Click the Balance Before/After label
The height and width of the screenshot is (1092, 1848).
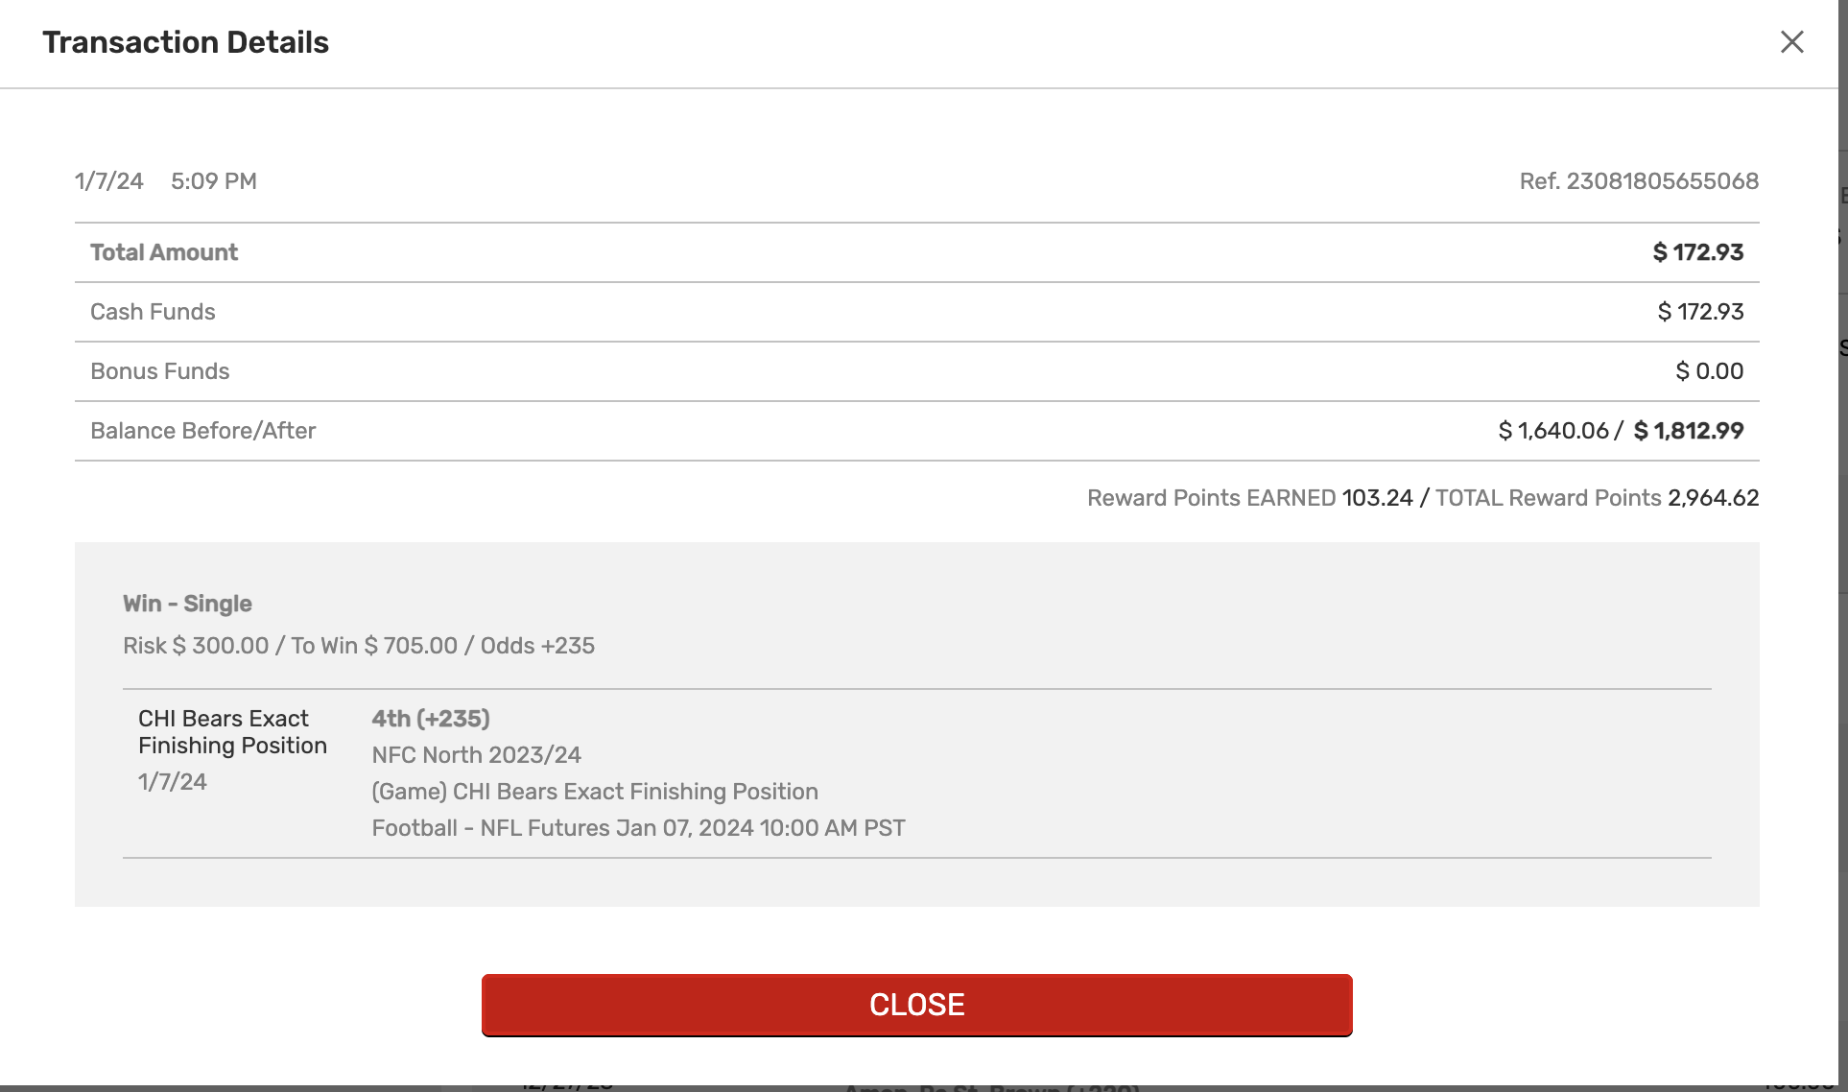coord(202,431)
